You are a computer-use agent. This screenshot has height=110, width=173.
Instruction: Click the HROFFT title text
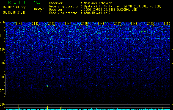coord(17,2)
